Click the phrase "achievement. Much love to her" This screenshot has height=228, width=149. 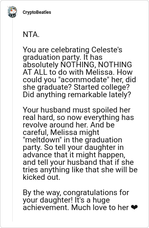pos(76,207)
